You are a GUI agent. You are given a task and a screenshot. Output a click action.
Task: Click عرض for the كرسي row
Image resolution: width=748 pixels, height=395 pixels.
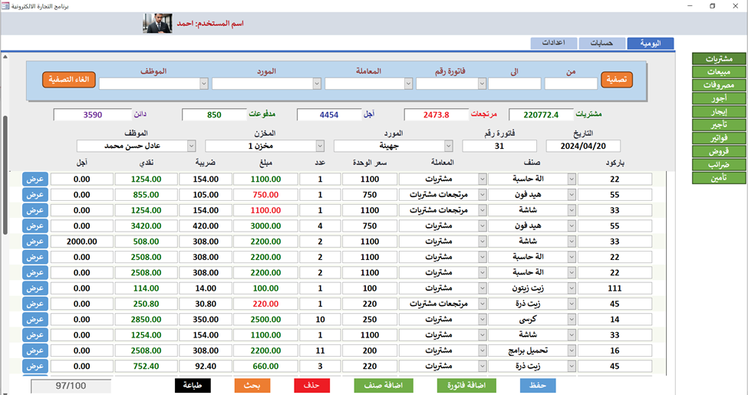pos(35,319)
